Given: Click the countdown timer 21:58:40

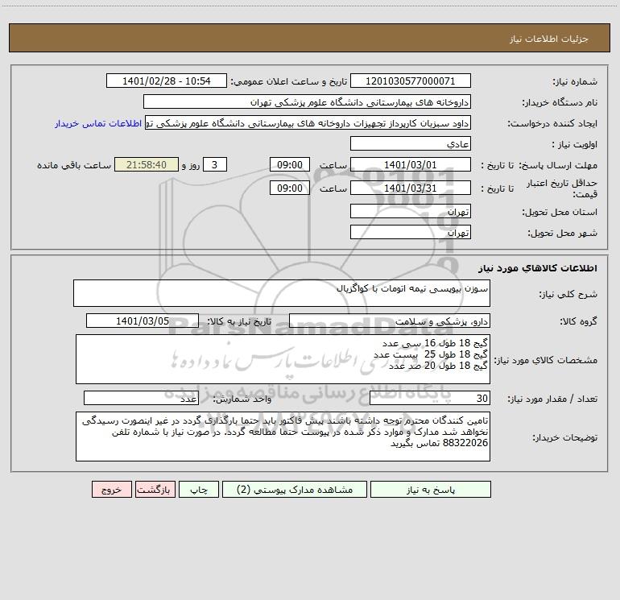Looking at the screenshot, I should click(x=147, y=164).
